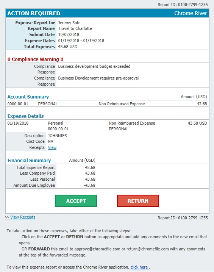Select 'Non Reimbursed Expense' in Account Summary
This screenshot has width=214, height=272.
[x=122, y=104]
